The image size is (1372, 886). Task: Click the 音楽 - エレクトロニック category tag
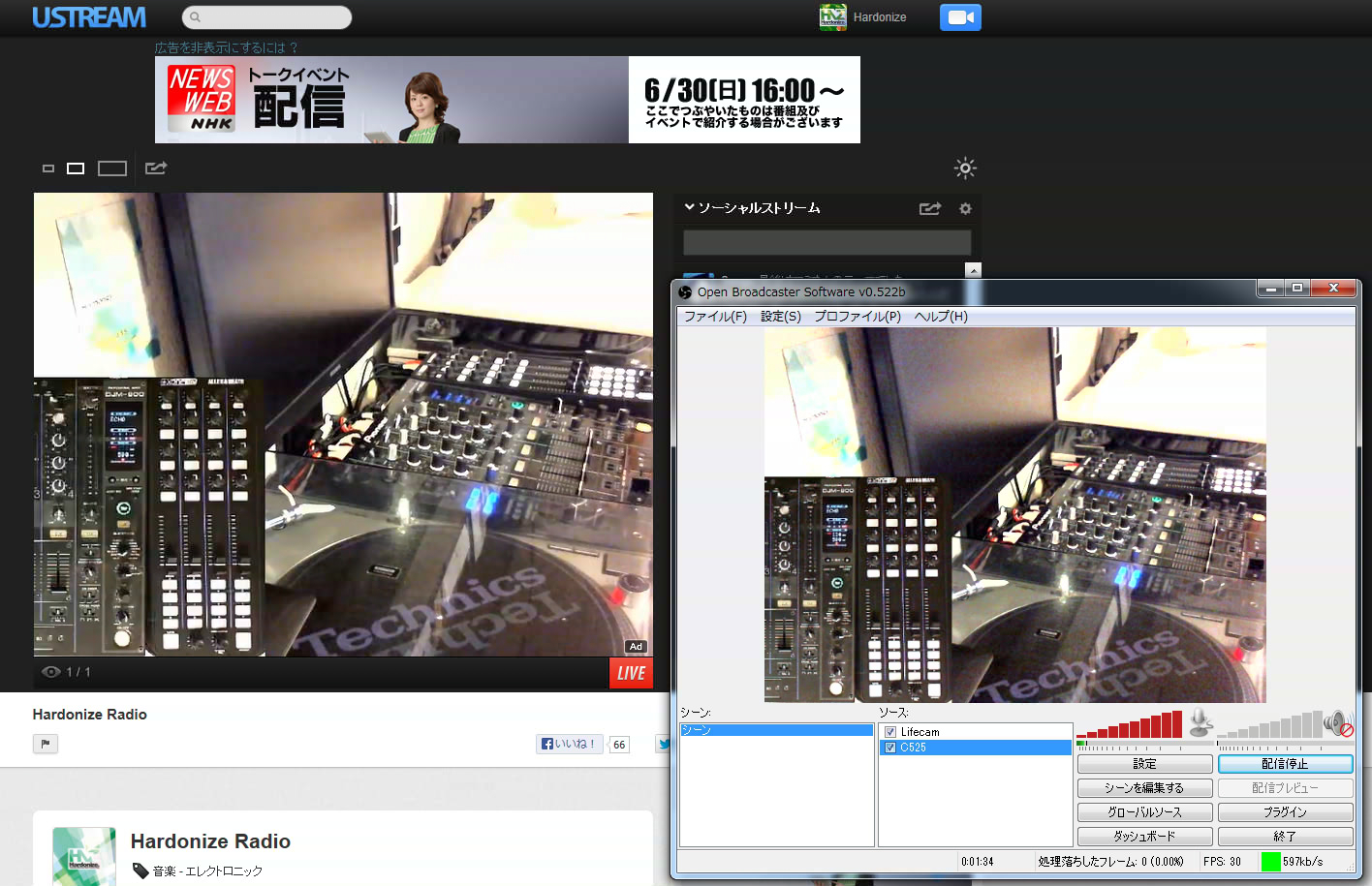[x=207, y=871]
